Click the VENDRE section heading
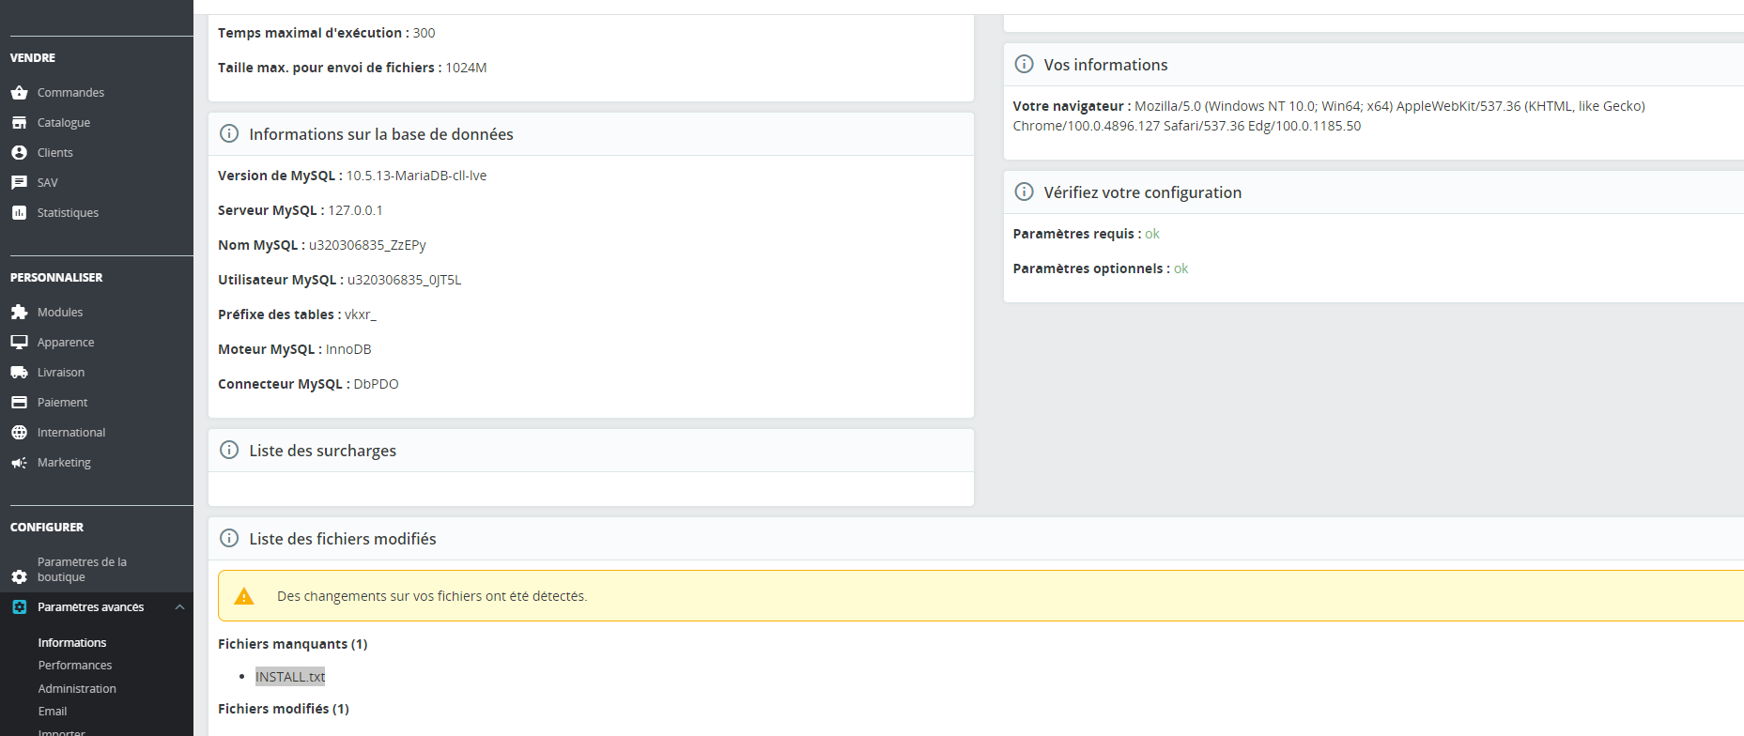Image resolution: width=1744 pixels, height=736 pixels. pyautogui.click(x=33, y=58)
